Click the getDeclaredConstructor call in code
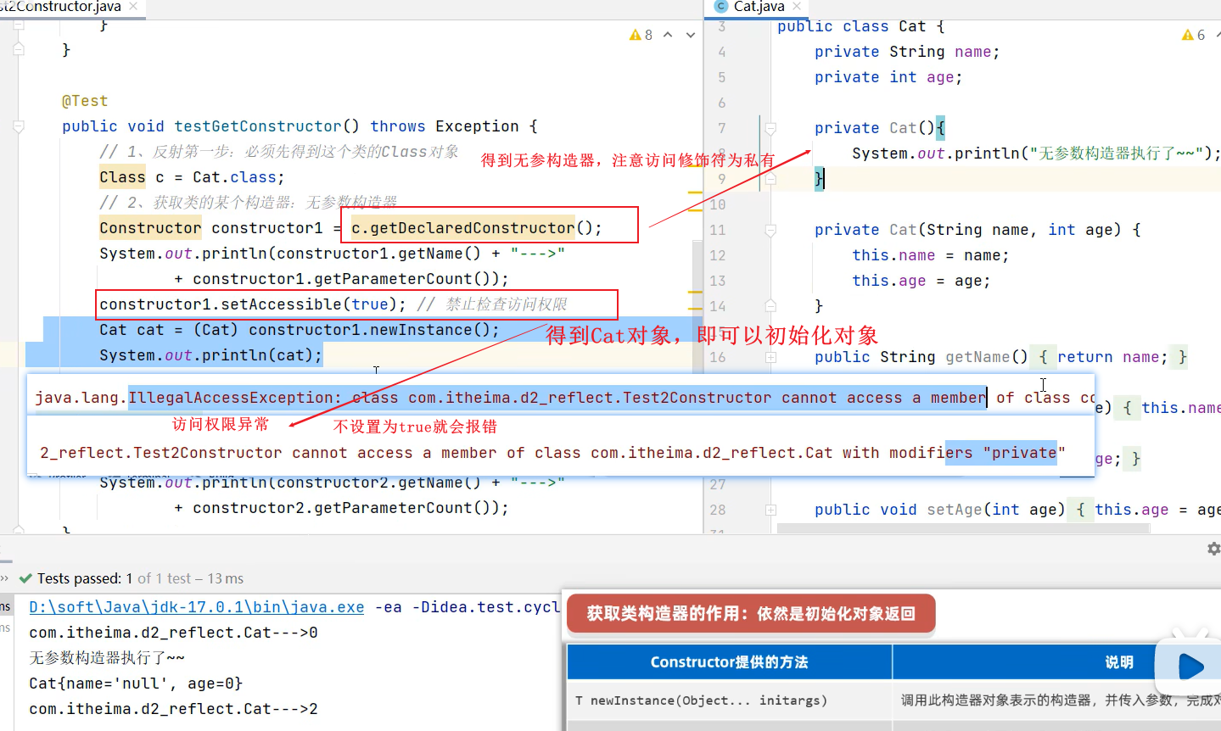This screenshot has width=1221, height=731. [x=477, y=228]
